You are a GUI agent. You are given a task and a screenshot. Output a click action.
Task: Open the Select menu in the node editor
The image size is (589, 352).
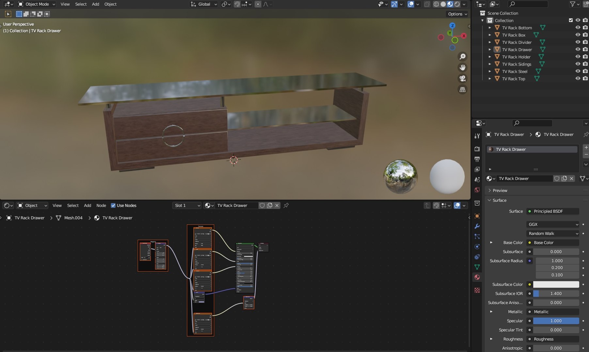pos(73,205)
